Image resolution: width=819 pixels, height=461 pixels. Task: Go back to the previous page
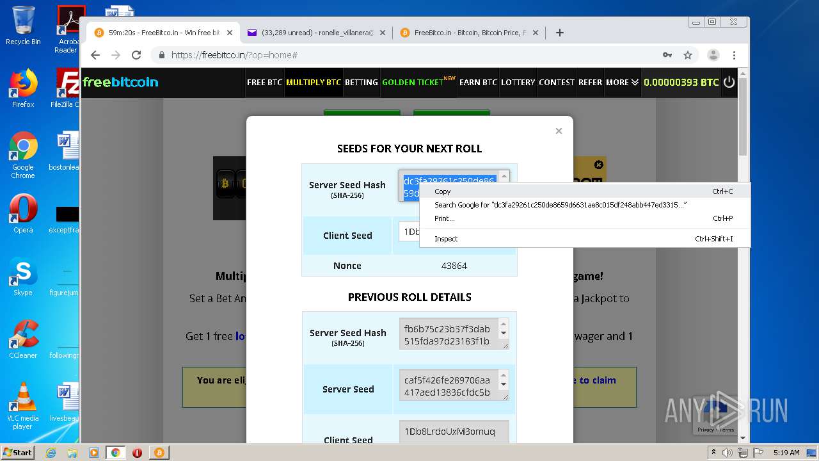pos(95,55)
